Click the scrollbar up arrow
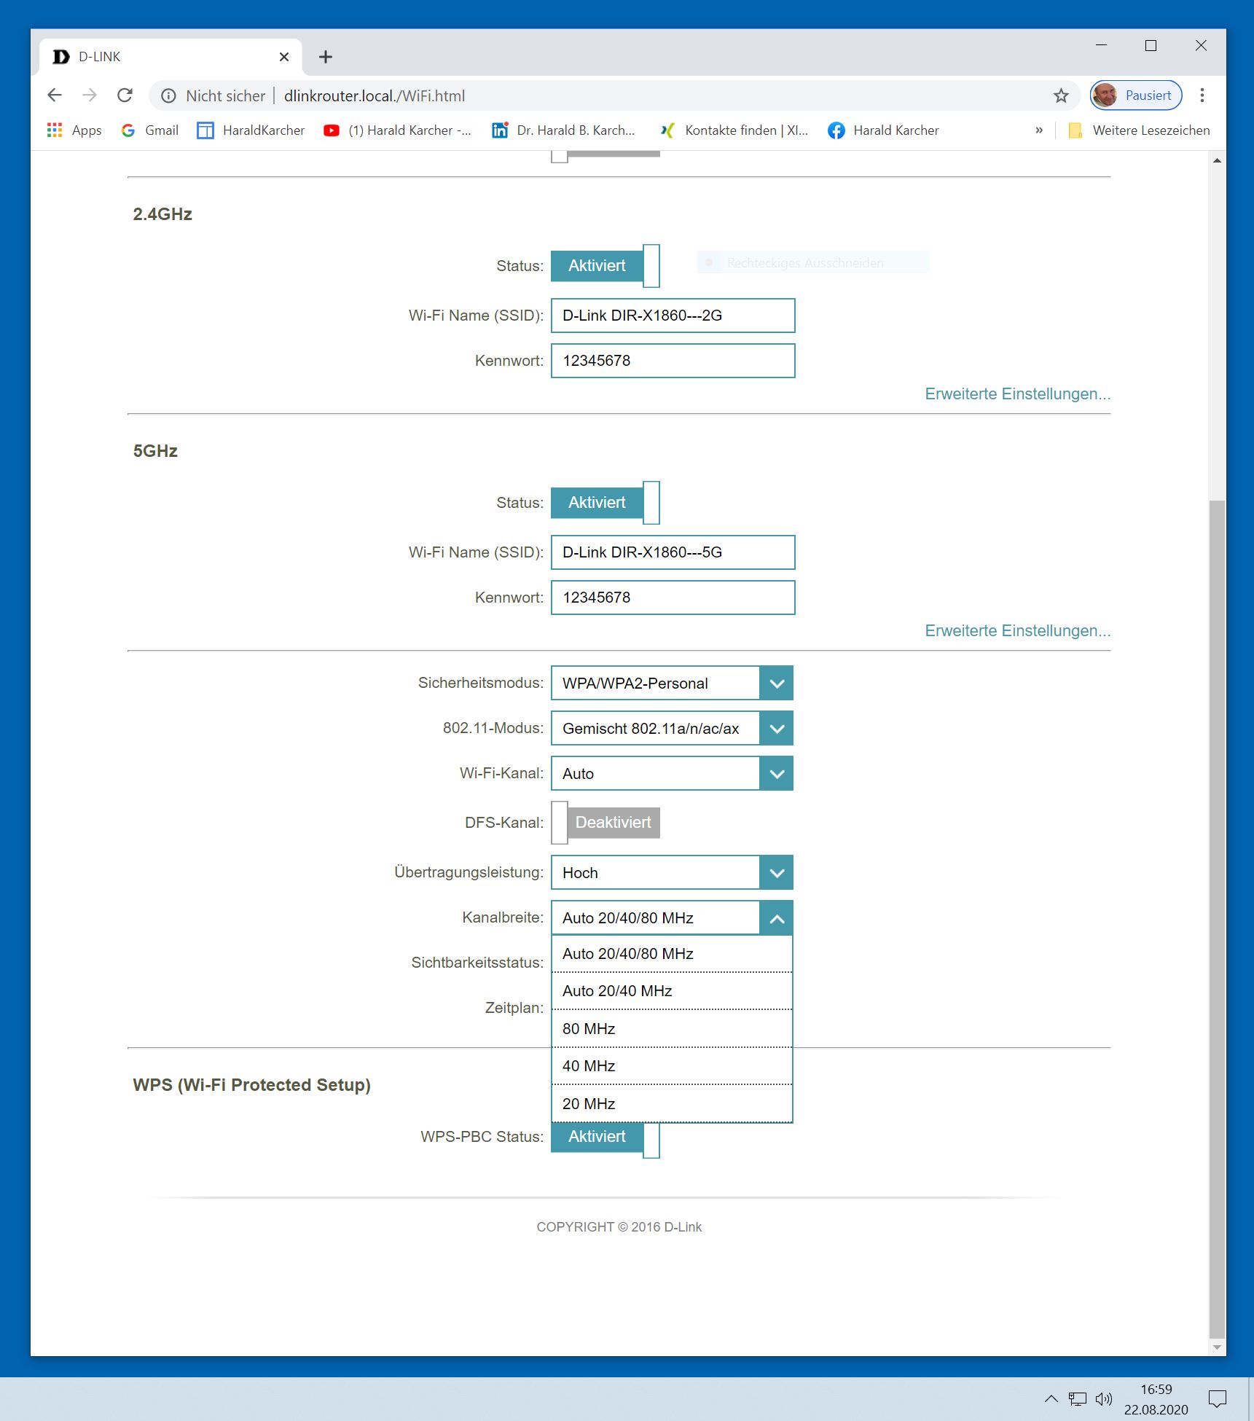 pos(1217,160)
